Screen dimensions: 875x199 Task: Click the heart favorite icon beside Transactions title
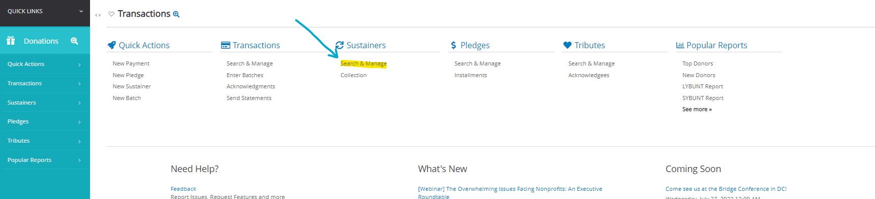pyautogui.click(x=111, y=14)
